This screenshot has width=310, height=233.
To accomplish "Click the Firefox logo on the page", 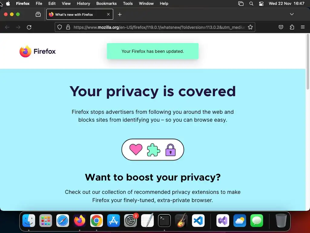I will 38,51.
